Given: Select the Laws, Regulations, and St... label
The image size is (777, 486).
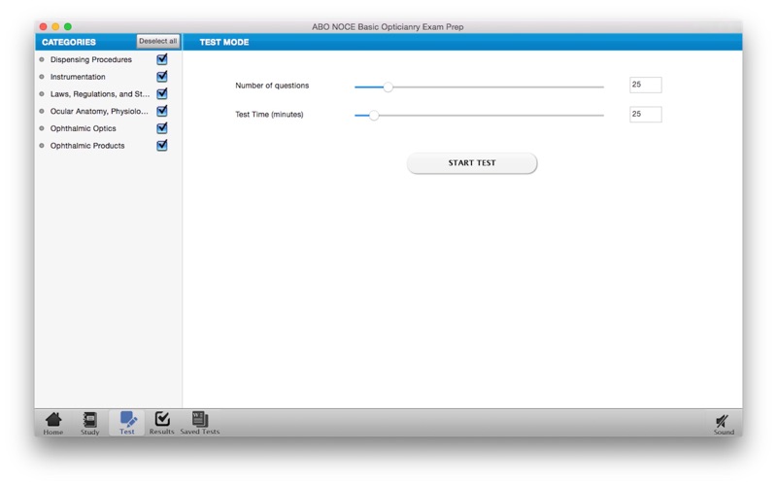Looking at the screenshot, I should [100, 94].
